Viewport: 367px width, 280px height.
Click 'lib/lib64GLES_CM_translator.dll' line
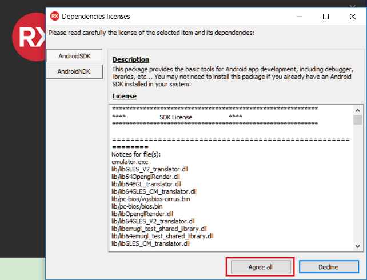154,191
